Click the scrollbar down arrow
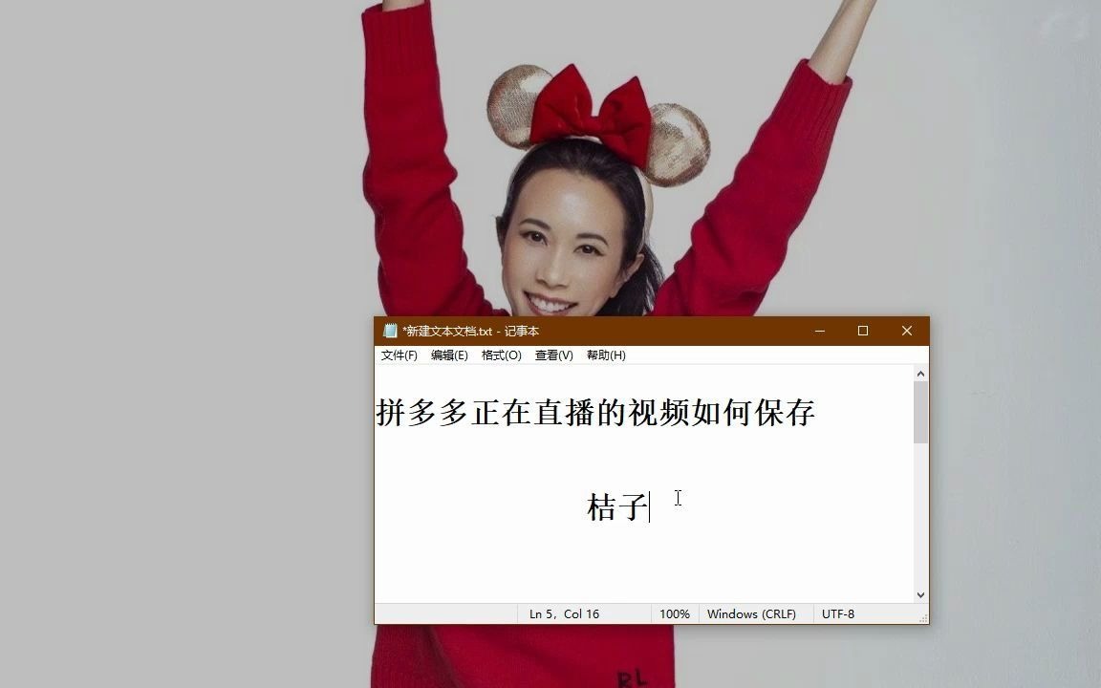This screenshot has width=1101, height=688. click(918, 593)
